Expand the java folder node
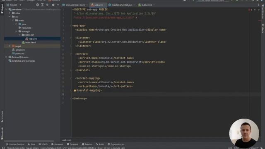The width and height of the screenshot is (265, 149). click(16, 24)
